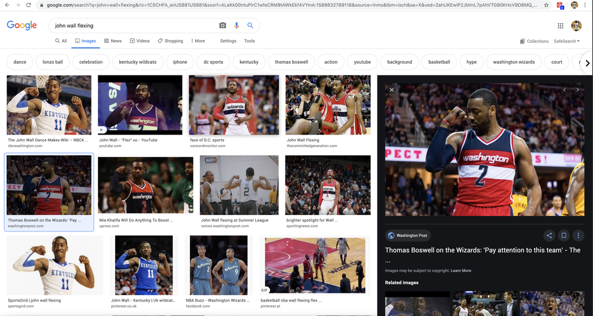Open the Google account avatar menu
593x316 pixels.
576,26
